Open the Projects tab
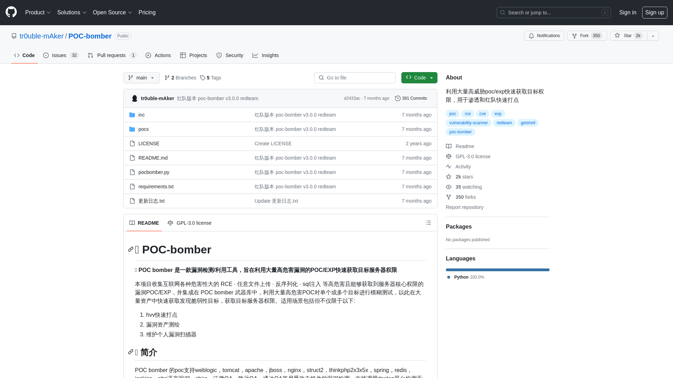The image size is (673, 378). coord(193,55)
